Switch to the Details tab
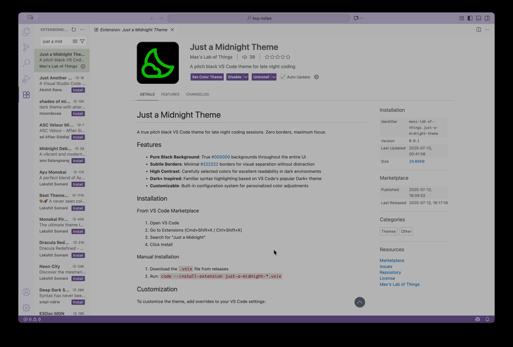Image resolution: width=513 pixels, height=347 pixels. point(147,94)
